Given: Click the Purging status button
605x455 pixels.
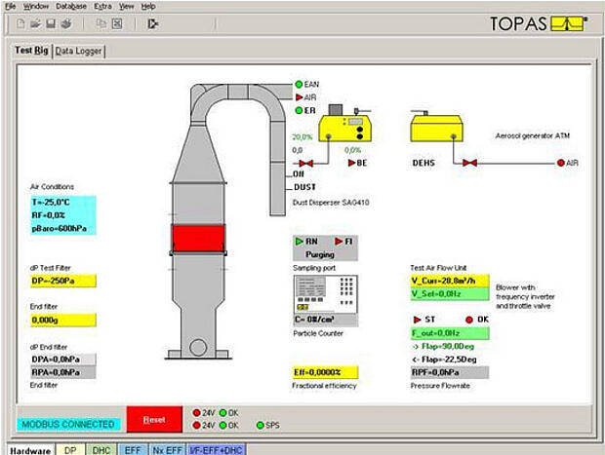Looking at the screenshot, I should point(320,254).
